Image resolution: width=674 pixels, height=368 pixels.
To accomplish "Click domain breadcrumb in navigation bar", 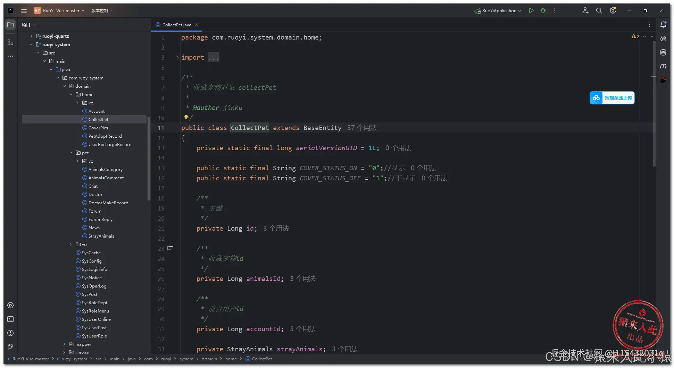I will [x=209, y=359].
